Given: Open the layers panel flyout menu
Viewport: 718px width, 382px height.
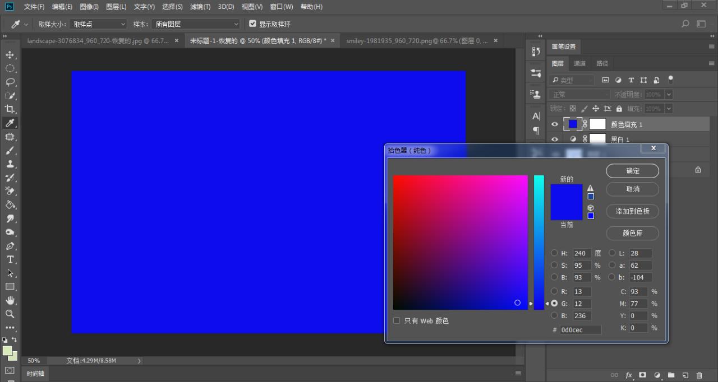Looking at the screenshot, I should point(711,63).
